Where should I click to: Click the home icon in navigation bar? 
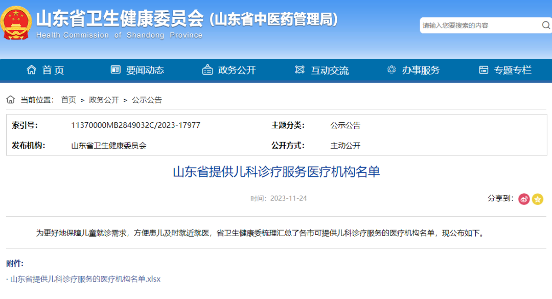pyautogui.click(x=31, y=70)
